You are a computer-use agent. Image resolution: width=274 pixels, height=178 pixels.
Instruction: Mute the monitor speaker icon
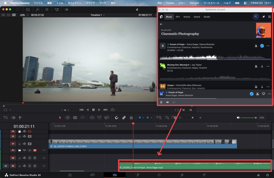(x=238, y=118)
